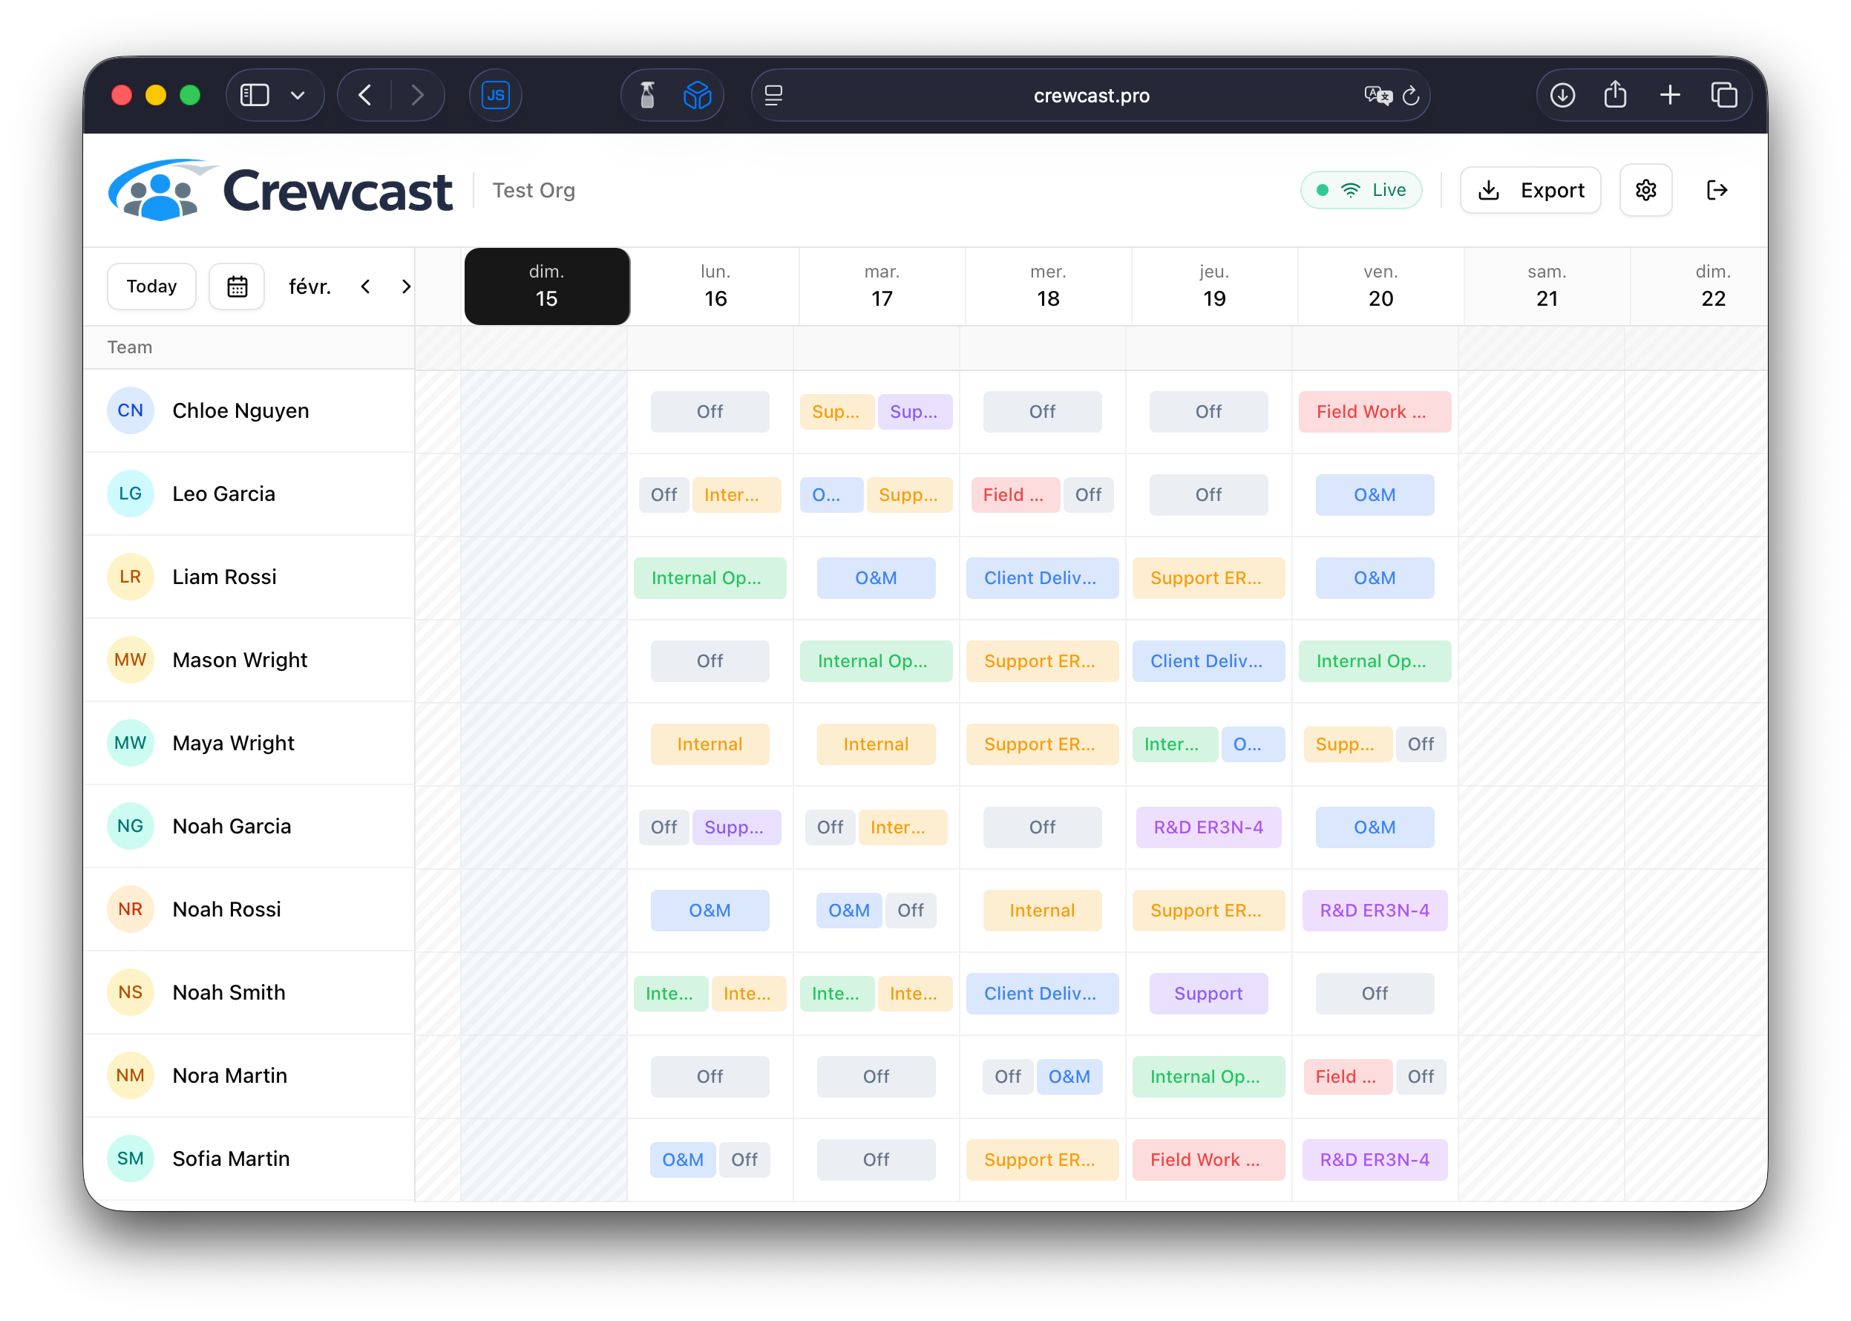The image size is (1851, 1321).
Task: Click the Live status indicator pill
Action: tap(1360, 189)
